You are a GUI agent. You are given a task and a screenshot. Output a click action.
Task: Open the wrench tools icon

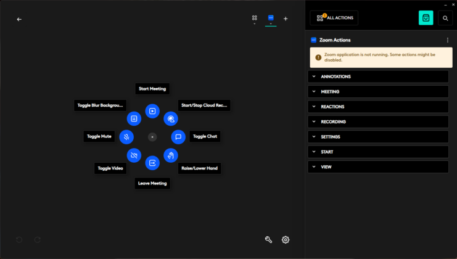click(x=268, y=239)
